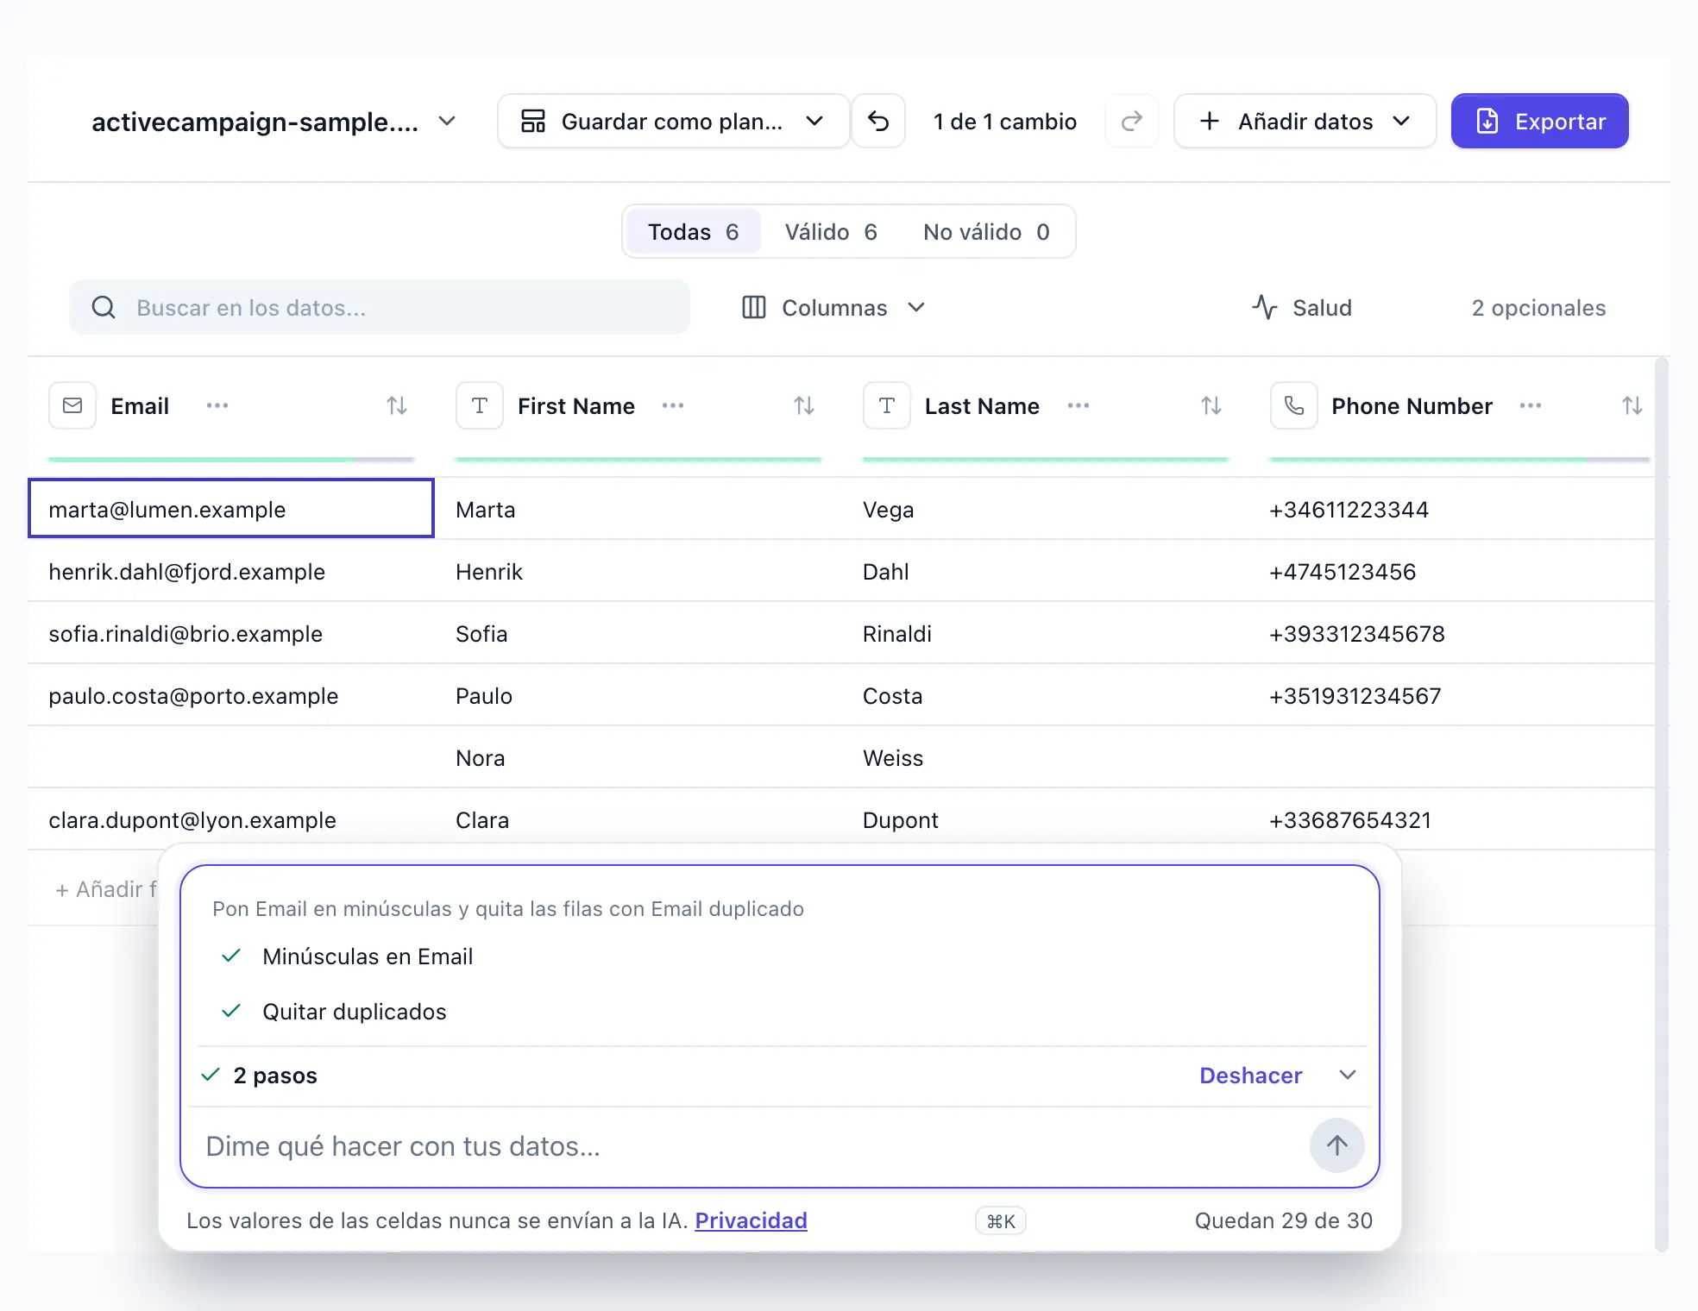
Task: Click Añadir fila below the table
Action: coord(106,888)
